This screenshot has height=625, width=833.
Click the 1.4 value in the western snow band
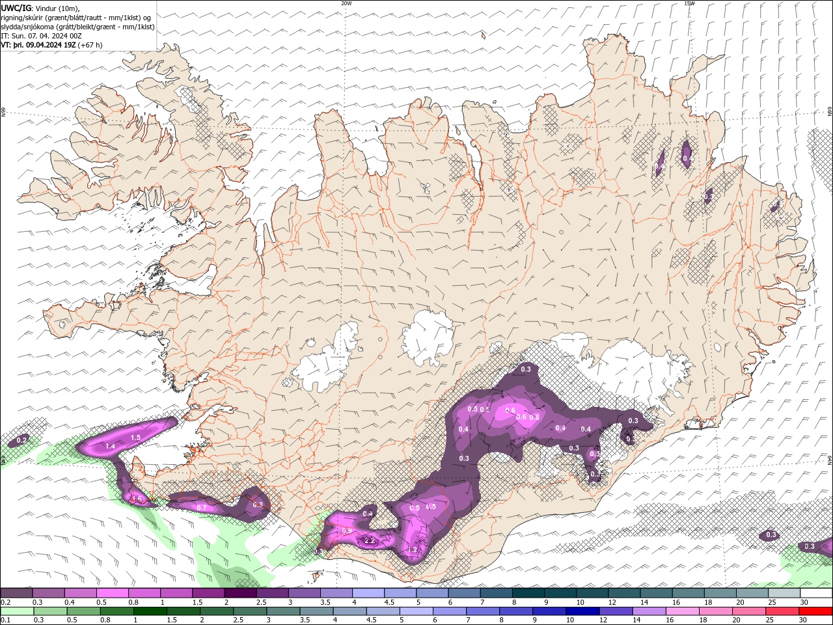tap(110, 447)
